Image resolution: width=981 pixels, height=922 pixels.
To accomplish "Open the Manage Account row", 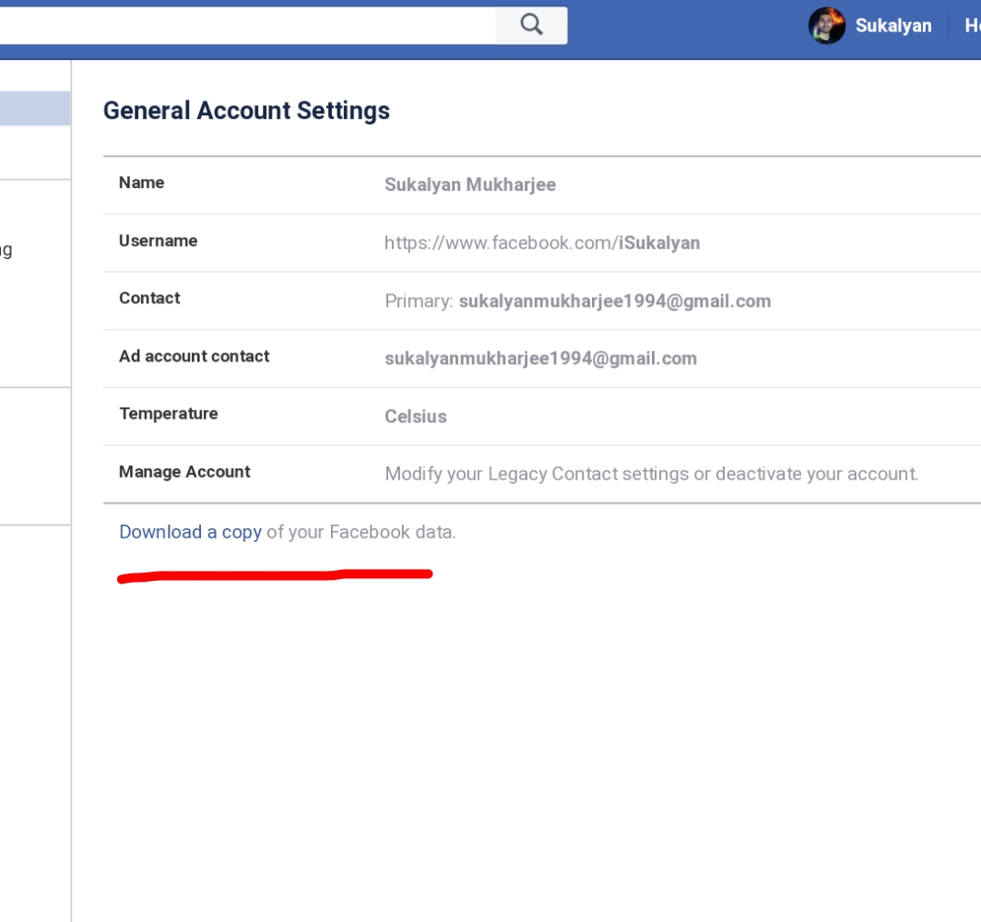I will click(x=542, y=474).
